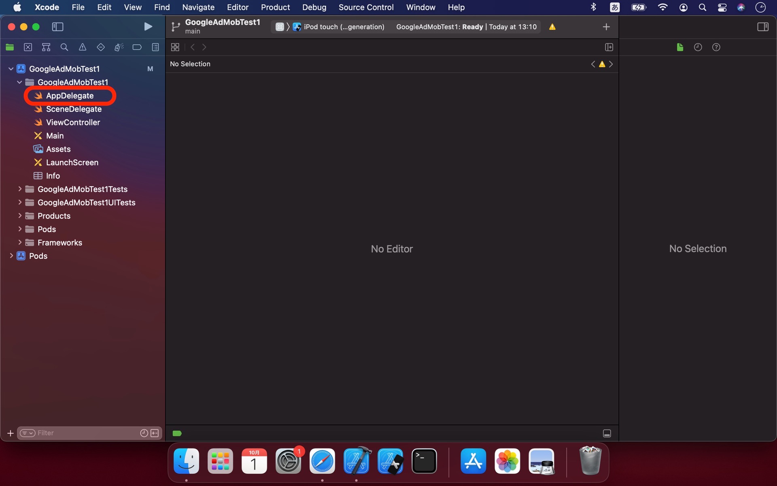Open the File menu
This screenshot has height=486, width=777.
coord(78,7)
